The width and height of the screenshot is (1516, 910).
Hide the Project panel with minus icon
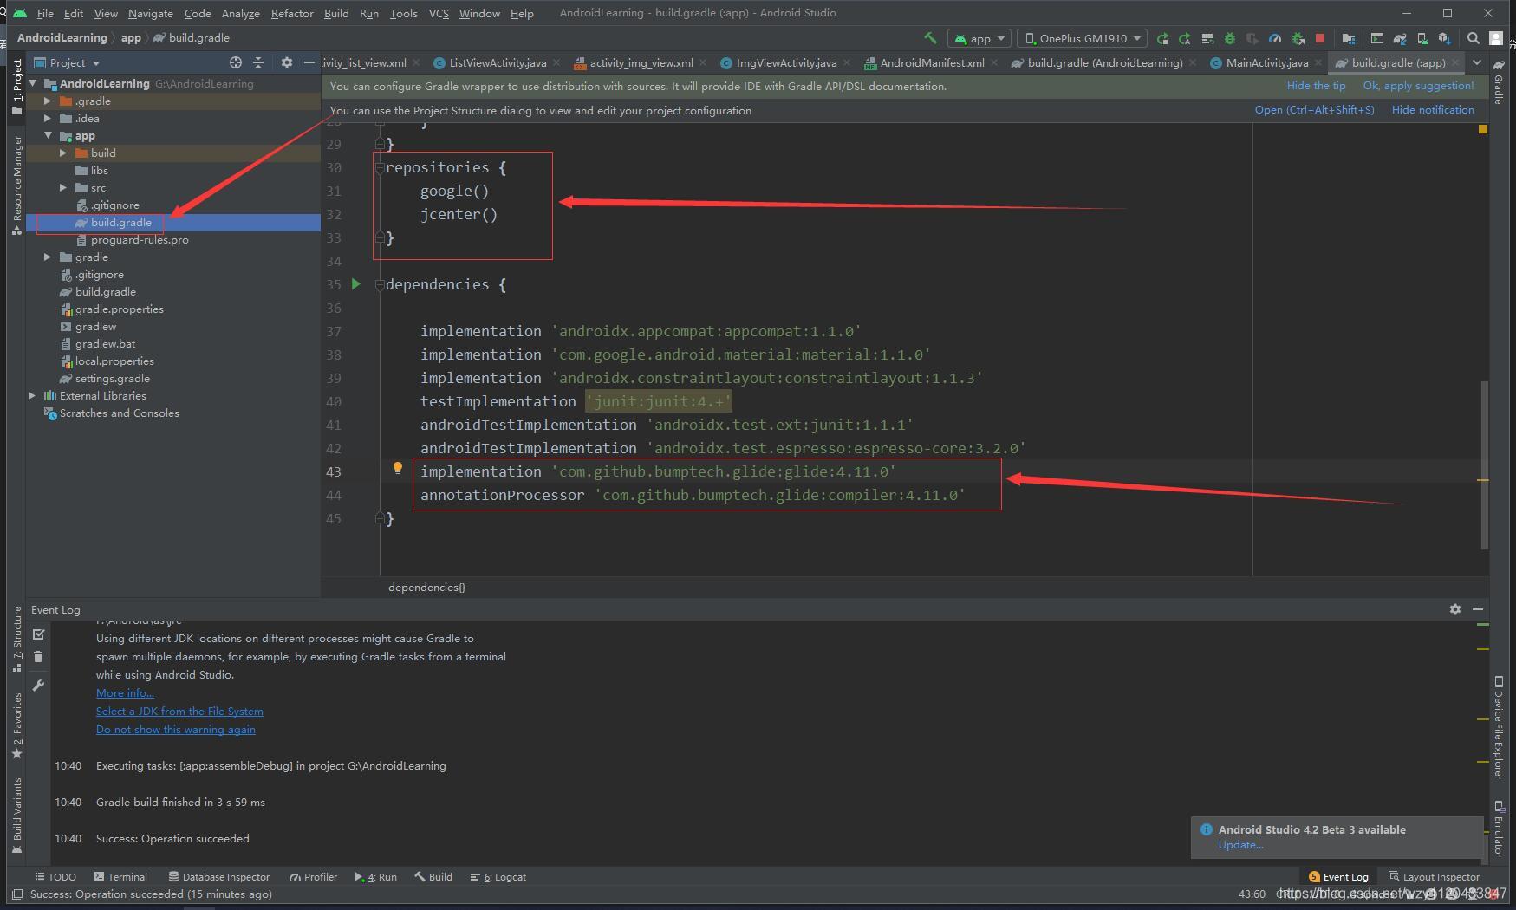click(309, 62)
